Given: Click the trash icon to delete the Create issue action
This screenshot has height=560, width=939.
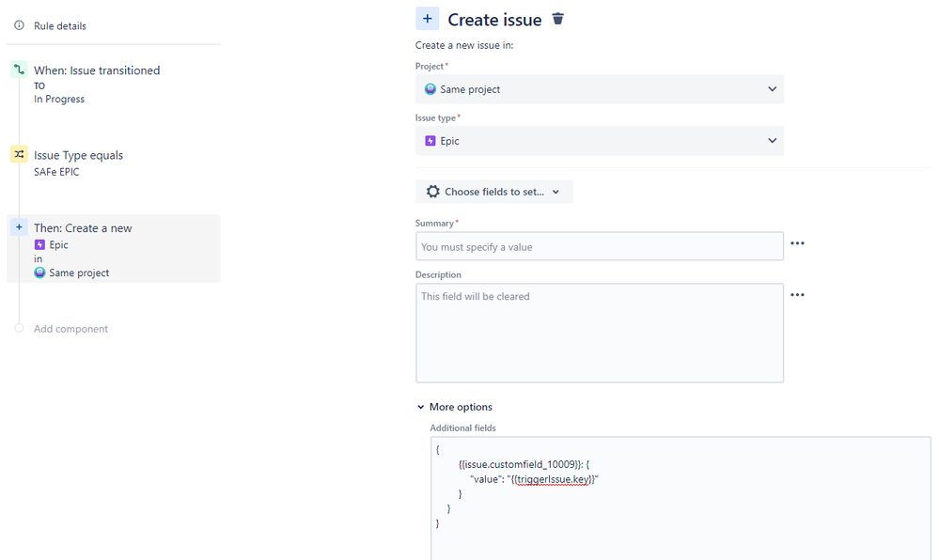Looking at the screenshot, I should coord(557,18).
